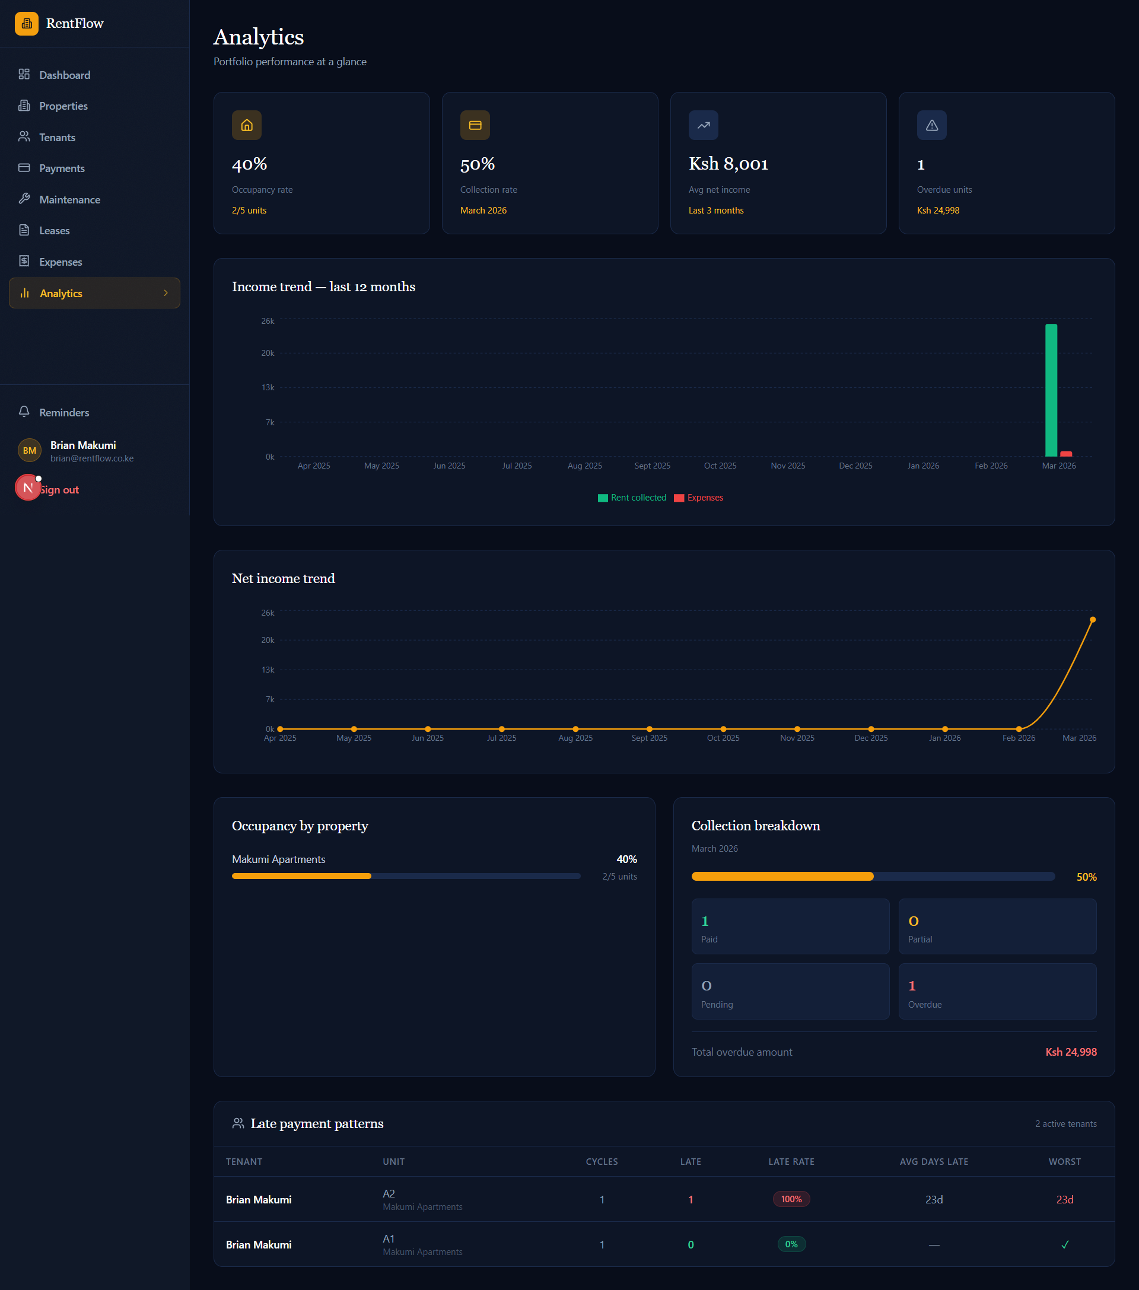Expand the Analytics chevron arrow
Image resolution: width=1139 pixels, height=1290 pixels.
tap(166, 293)
